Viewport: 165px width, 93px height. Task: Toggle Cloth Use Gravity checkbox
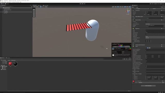coord(146,53)
